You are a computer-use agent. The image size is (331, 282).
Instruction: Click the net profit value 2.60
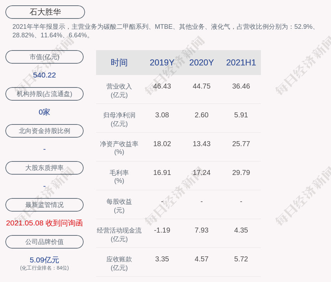(201, 115)
